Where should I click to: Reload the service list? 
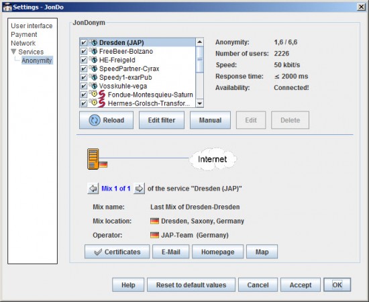(107, 120)
